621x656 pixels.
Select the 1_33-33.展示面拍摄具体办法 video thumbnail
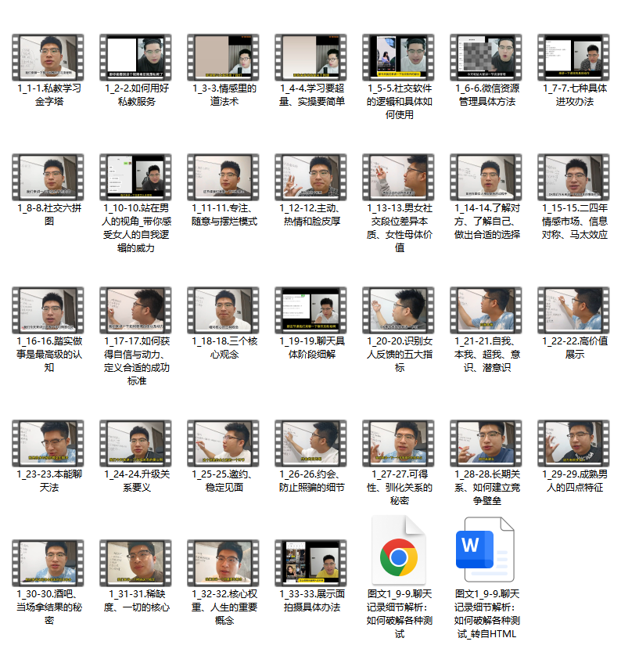310,562
